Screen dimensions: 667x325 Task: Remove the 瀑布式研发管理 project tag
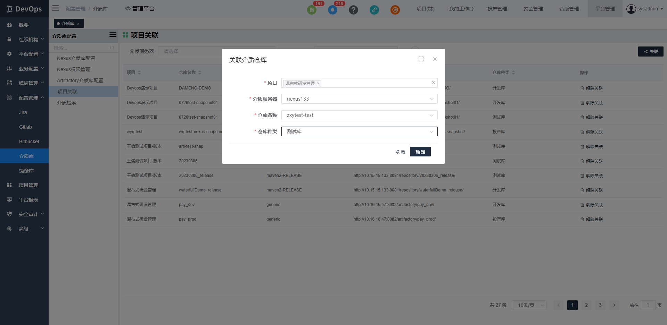click(x=318, y=83)
